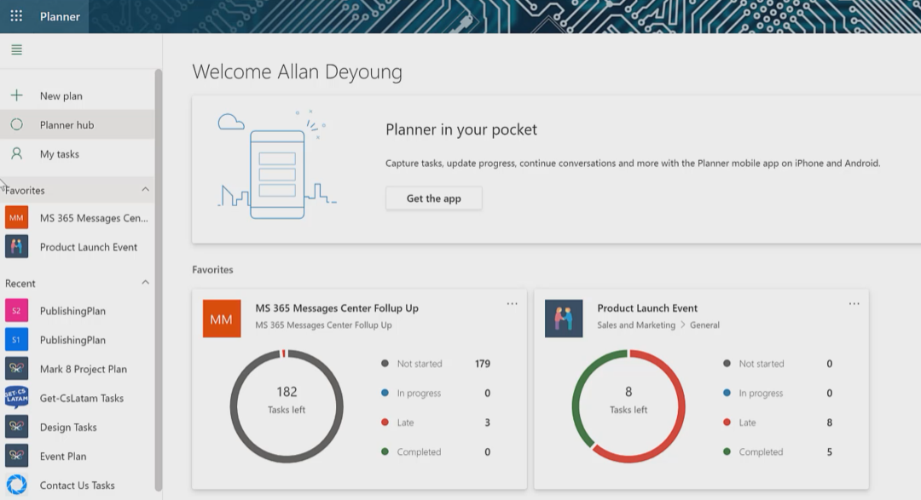Click the plus icon for New plan
This screenshot has height=500, width=921.
16,95
